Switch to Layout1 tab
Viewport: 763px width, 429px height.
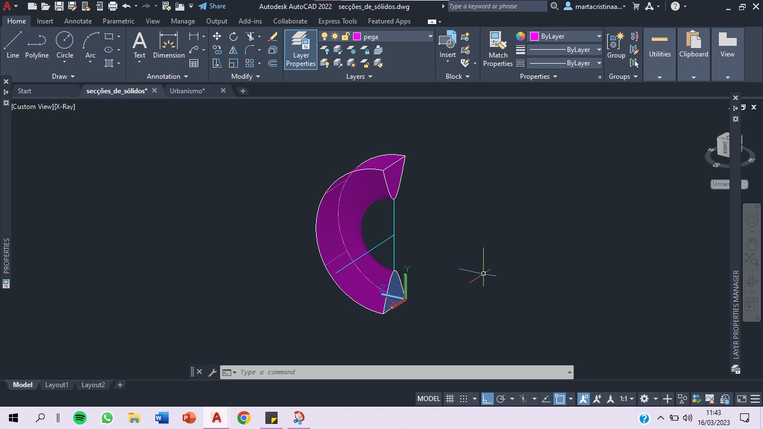coord(56,385)
